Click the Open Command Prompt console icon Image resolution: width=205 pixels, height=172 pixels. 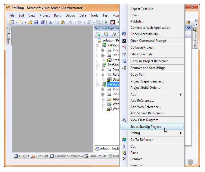click(124, 41)
